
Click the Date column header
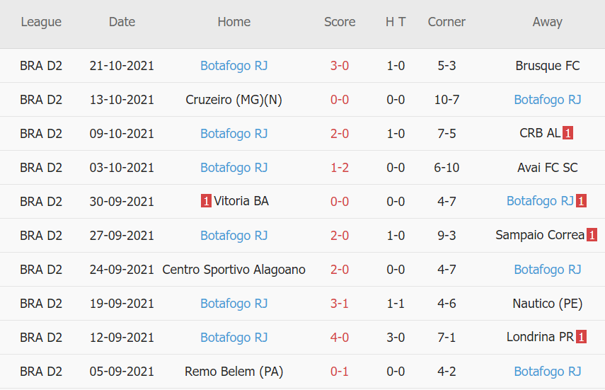[122, 22]
